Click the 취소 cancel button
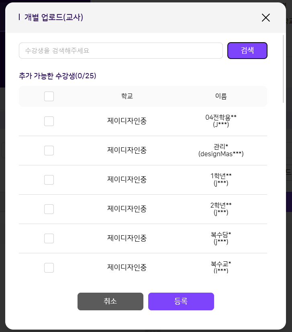This screenshot has height=332, width=292. (110, 301)
